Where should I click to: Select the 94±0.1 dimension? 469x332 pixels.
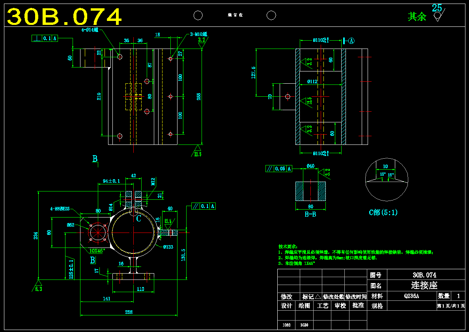[x=111, y=181]
